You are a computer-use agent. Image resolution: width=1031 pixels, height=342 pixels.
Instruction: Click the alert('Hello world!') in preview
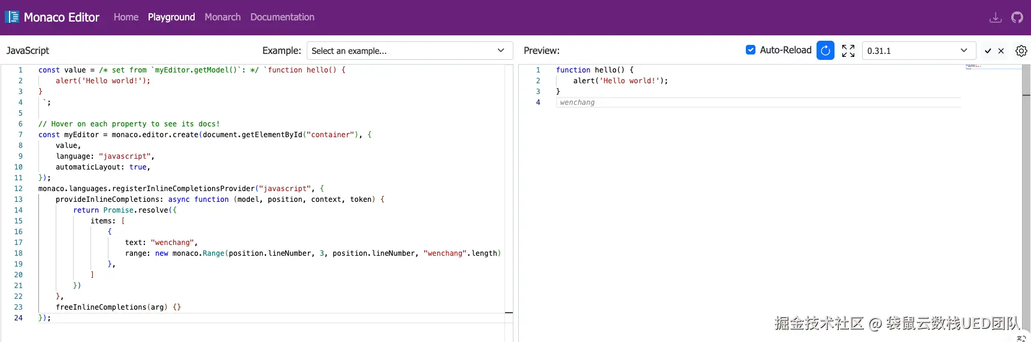click(x=620, y=81)
